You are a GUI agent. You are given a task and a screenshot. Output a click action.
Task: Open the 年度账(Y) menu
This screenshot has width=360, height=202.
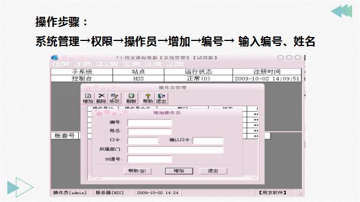(106, 65)
